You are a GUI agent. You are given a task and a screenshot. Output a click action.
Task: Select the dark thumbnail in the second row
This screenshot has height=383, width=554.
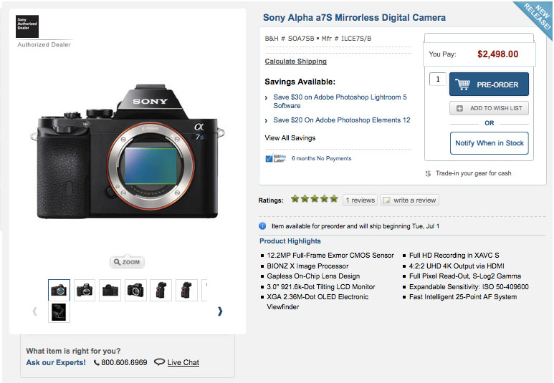point(59,312)
